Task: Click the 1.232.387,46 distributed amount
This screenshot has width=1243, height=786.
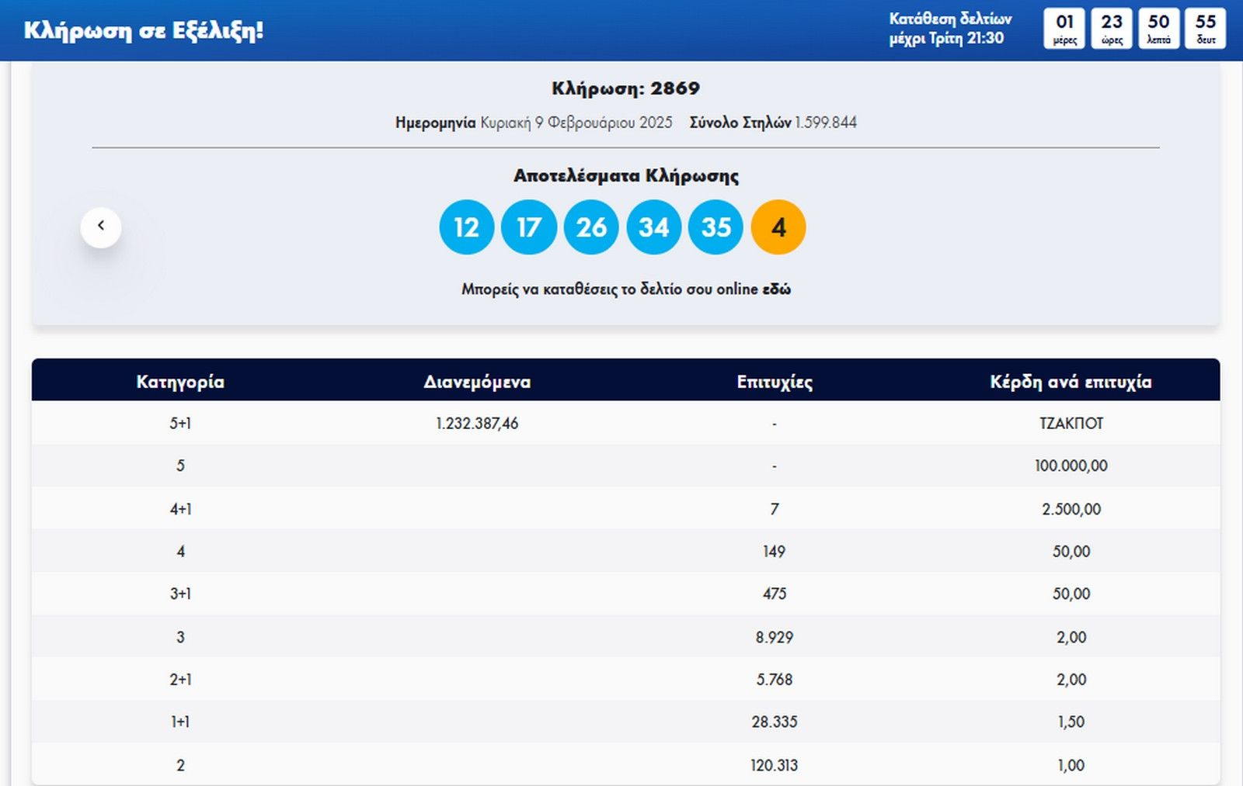Action: 477,424
